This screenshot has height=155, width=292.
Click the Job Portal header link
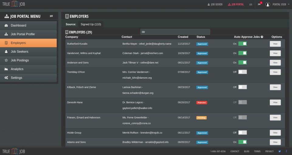(236, 5)
